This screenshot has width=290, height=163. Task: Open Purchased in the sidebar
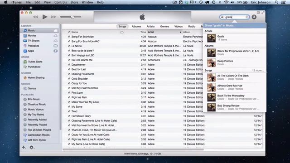(34, 67)
